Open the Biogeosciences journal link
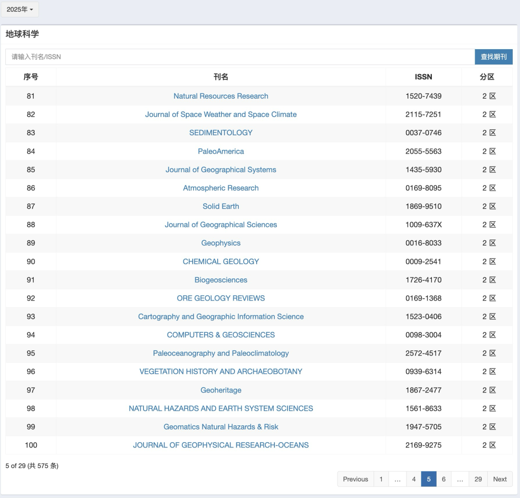 point(221,280)
